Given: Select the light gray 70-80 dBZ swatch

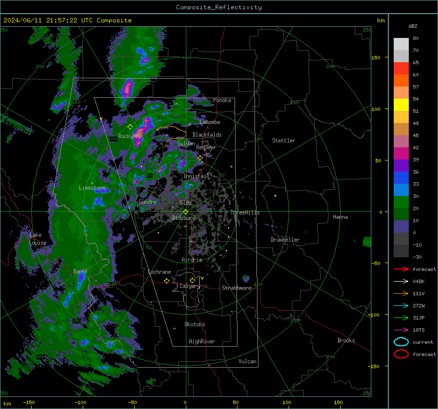Looking at the screenshot, I should point(401,44).
